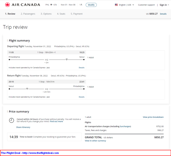Click the 14:39 countdown timer
The height and width of the screenshot is (156, 171).
tap(14, 137)
